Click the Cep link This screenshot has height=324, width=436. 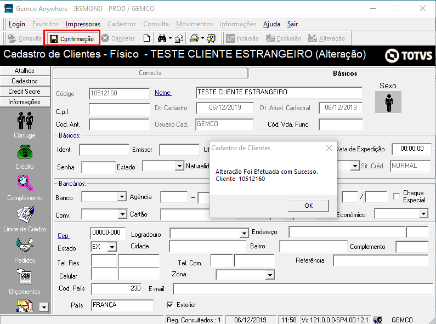(63, 236)
